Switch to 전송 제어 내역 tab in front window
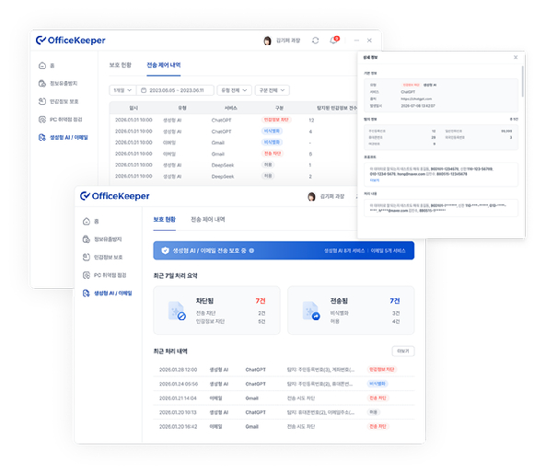Screen dimensions: 534x473 tap(208, 220)
